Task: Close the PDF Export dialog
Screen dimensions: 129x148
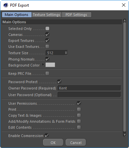Action: [124, 5]
